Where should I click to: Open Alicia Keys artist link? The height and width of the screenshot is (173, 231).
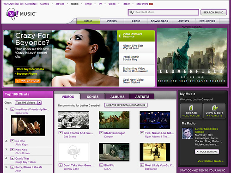pyautogui.click(x=21, y=144)
